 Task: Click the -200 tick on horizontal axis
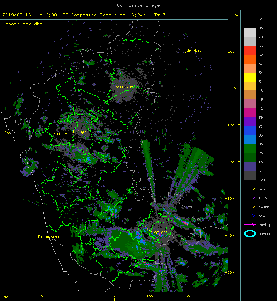point(38,296)
